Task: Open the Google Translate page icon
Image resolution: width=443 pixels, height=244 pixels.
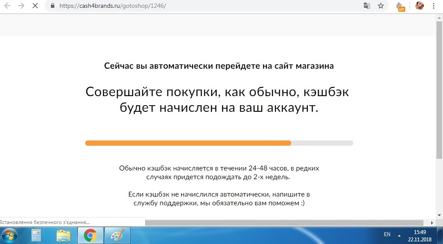Action: click(367, 6)
